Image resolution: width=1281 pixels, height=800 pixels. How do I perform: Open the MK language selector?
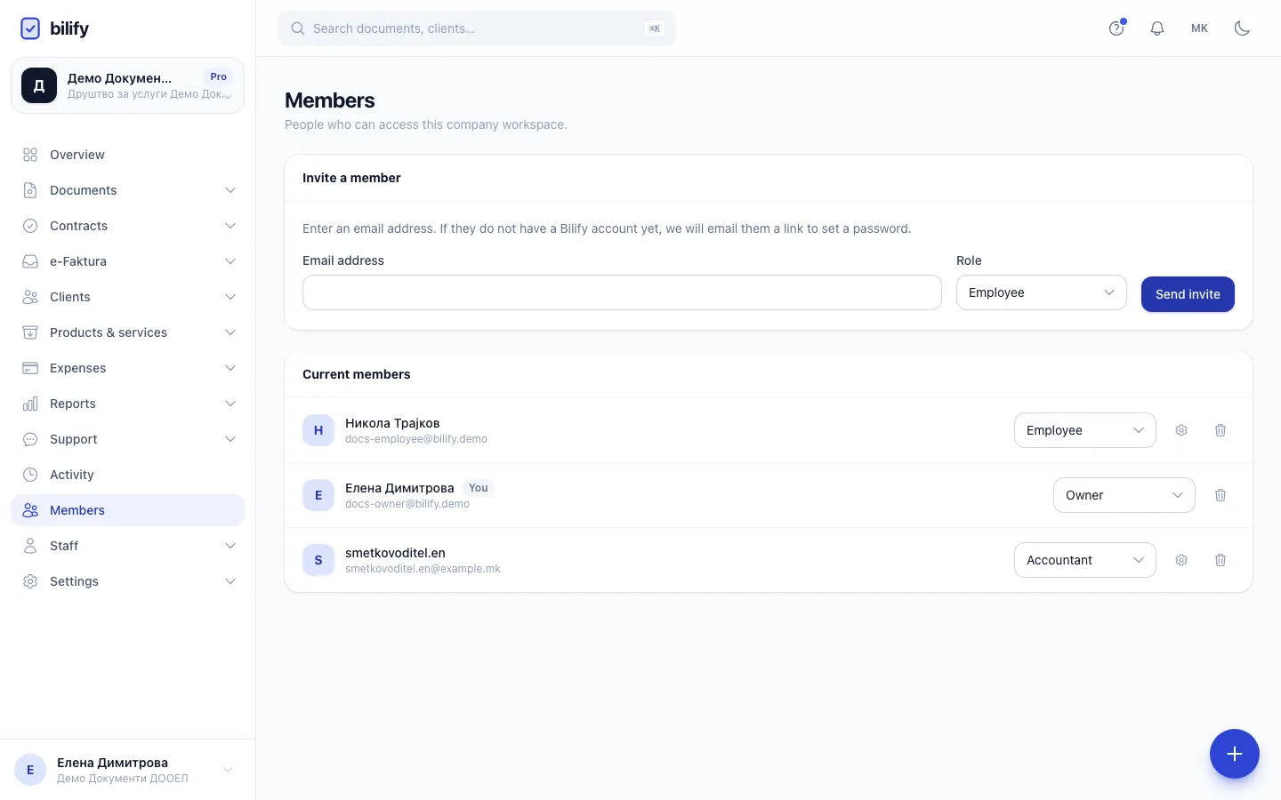click(x=1200, y=28)
